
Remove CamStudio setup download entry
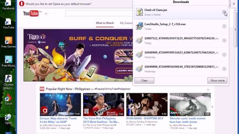(224, 26)
